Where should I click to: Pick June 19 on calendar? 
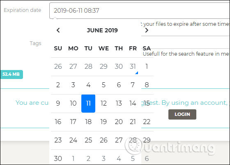(x=103, y=122)
